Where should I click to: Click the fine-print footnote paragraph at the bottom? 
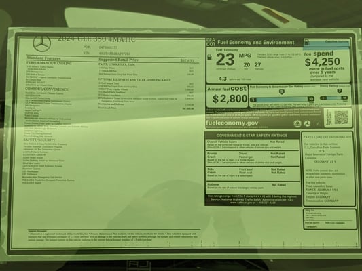tap(113, 236)
